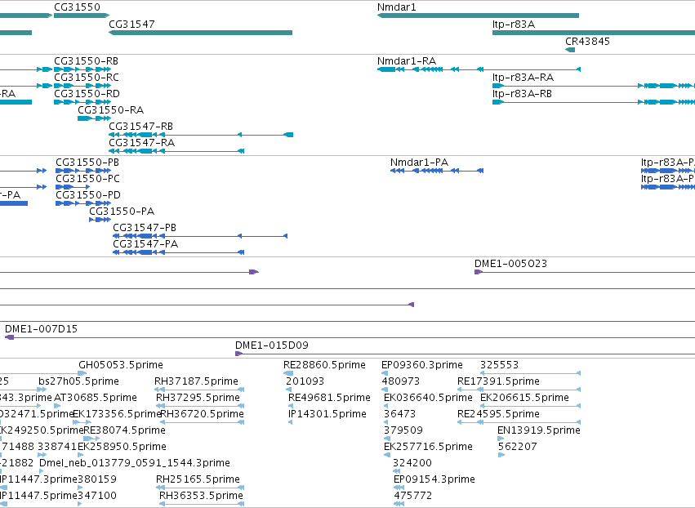Select protein label CG31550-PB
Image resolution: width=695 pixels, height=508 pixels.
coord(87,163)
